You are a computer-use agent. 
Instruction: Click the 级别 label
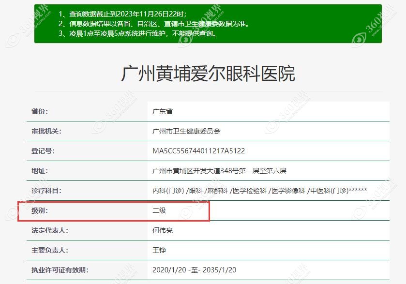[x=40, y=210]
